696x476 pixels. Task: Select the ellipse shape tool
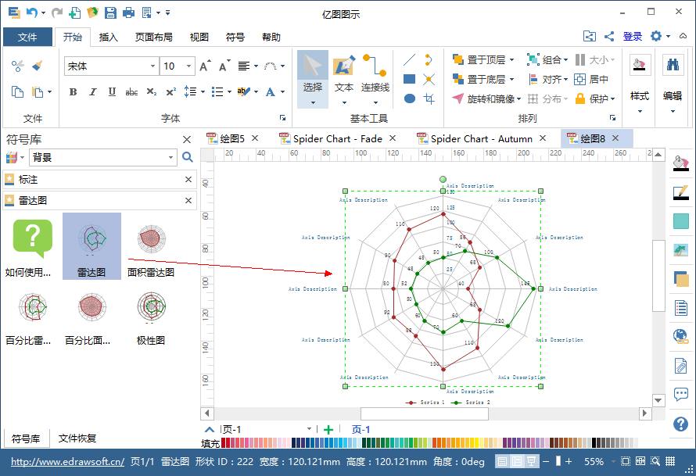coord(410,98)
